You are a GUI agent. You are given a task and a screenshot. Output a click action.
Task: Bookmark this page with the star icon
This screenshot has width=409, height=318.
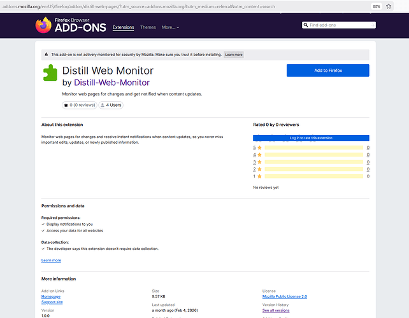pos(389,6)
